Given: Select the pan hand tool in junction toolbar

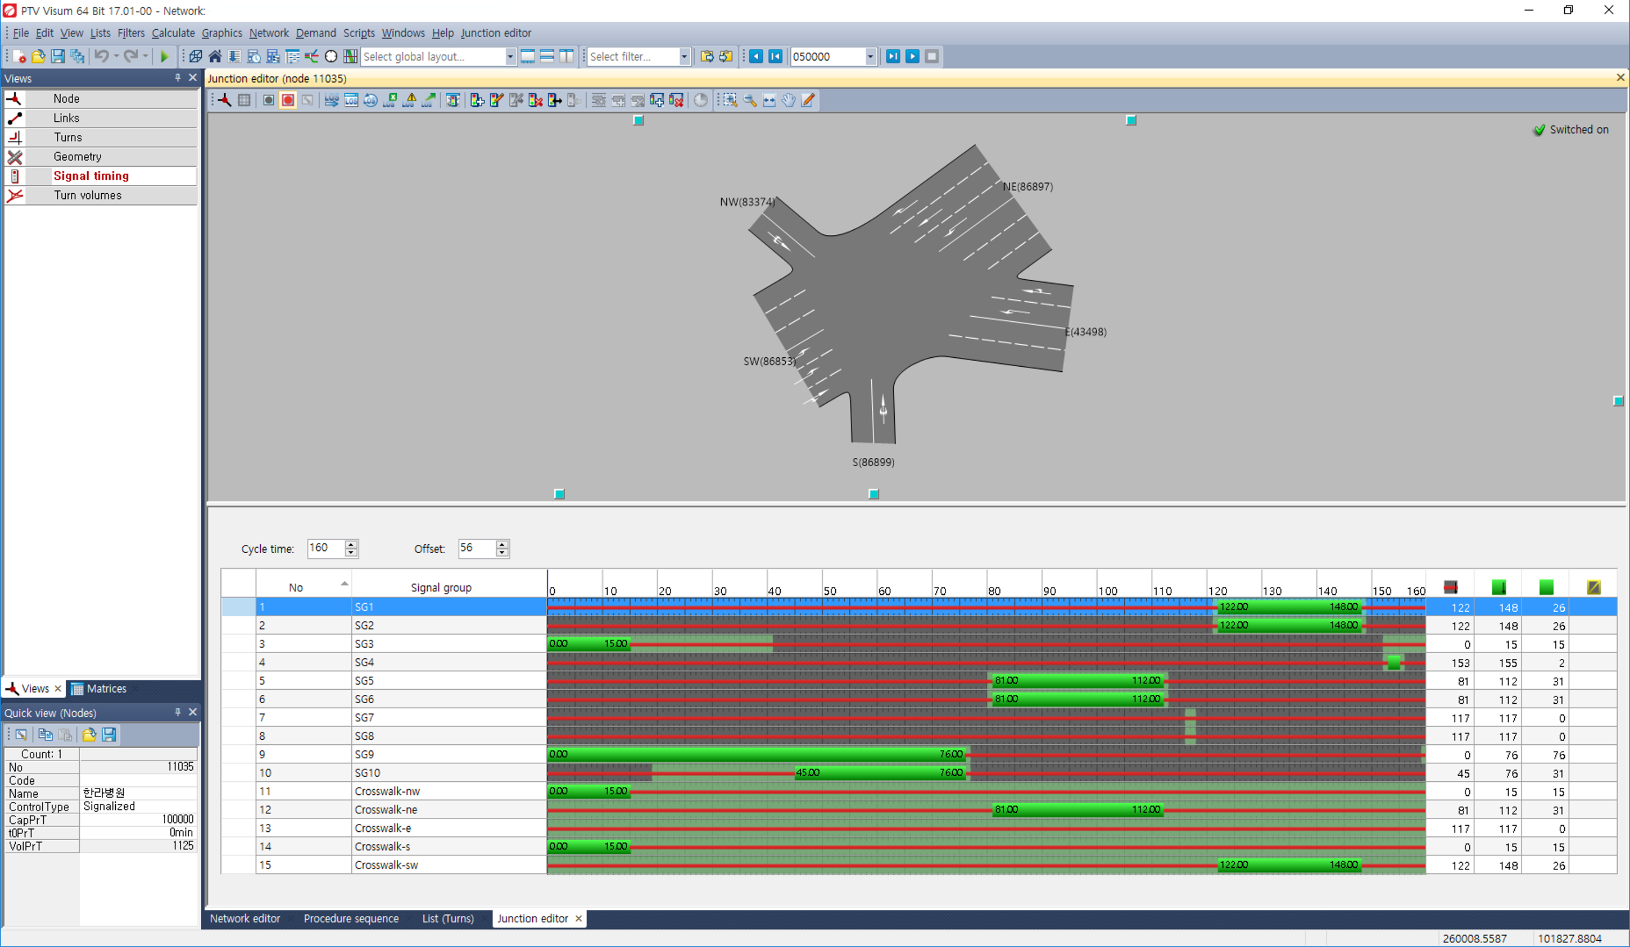Looking at the screenshot, I should click(789, 101).
